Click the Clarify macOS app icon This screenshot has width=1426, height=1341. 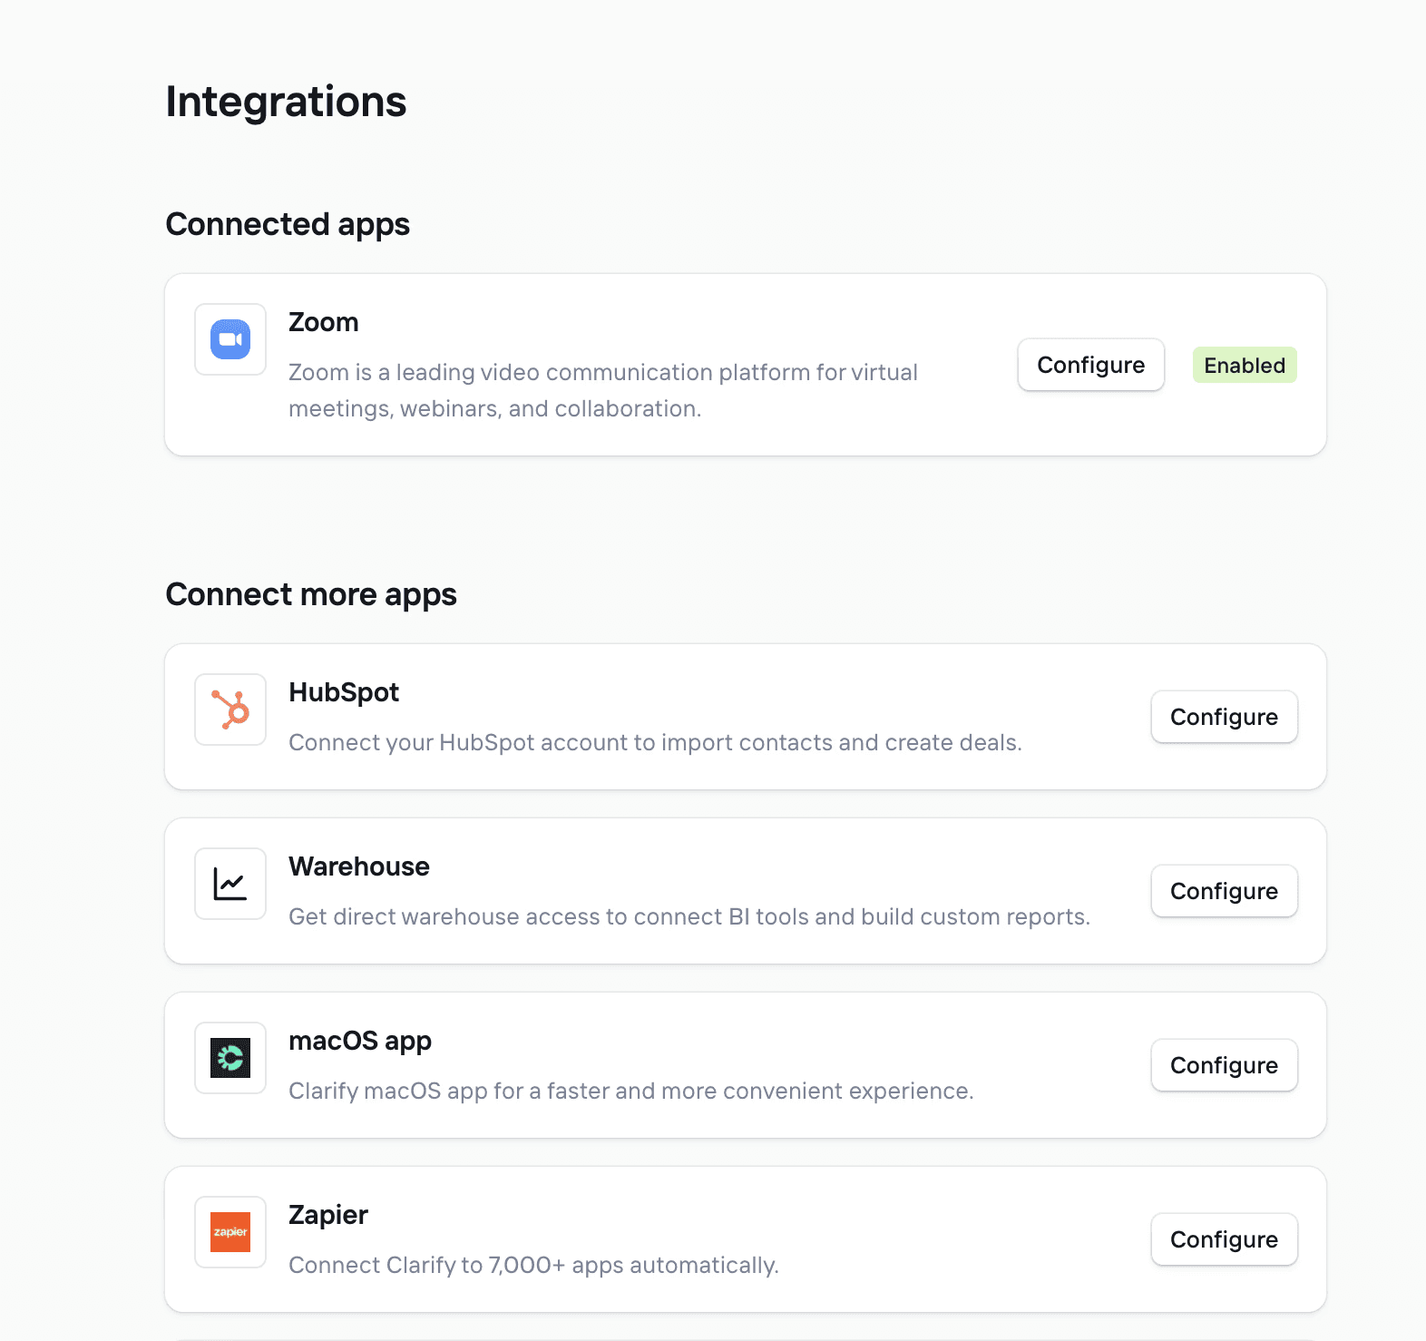(x=230, y=1058)
